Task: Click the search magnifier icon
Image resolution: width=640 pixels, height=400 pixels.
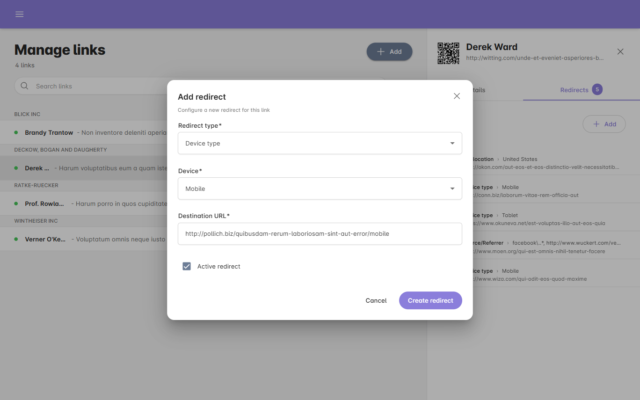Action: point(24,86)
